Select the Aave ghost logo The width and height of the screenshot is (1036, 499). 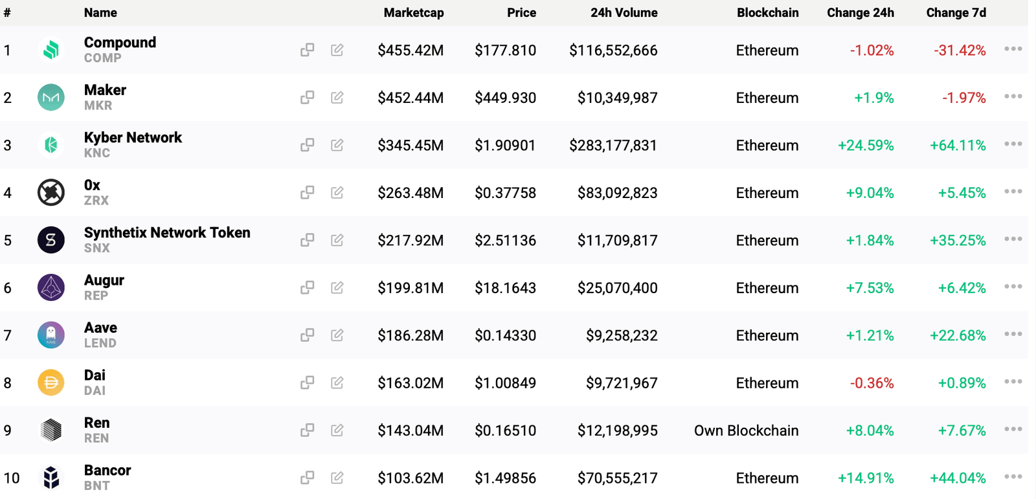[51, 335]
